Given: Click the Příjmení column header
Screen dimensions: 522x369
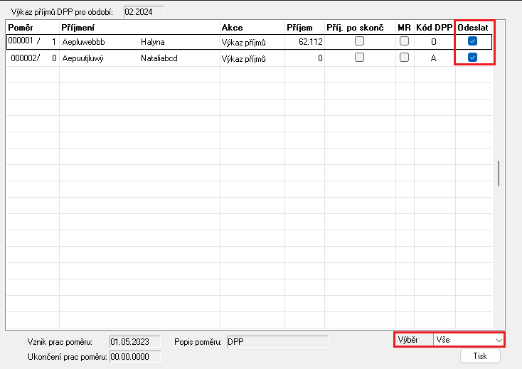Looking at the screenshot, I should [x=140, y=27].
